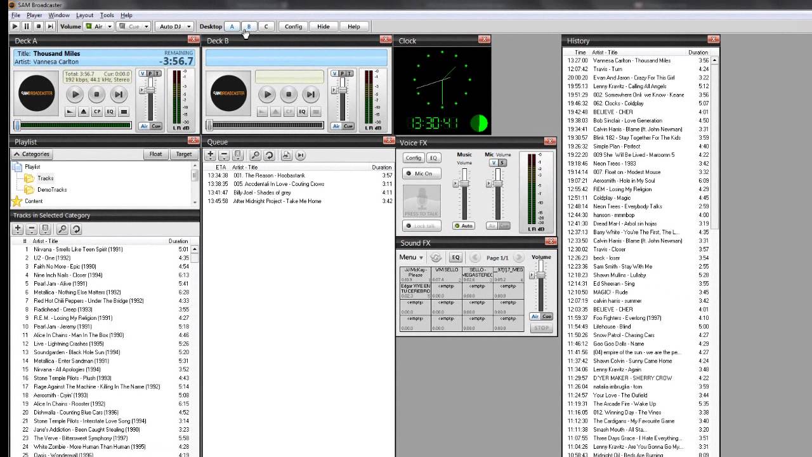
Task: Click Queue export icon
Action: click(286, 155)
